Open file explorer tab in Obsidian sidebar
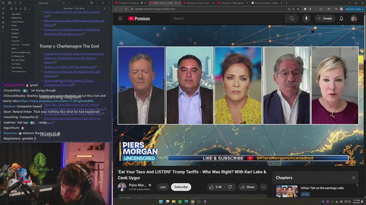Screen dimensions: 366x205 [10, 3]
